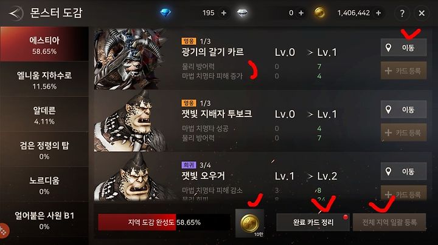
Task: Click 카드 등록 for 잿빛 지배자 투보크
Action: coord(404,133)
